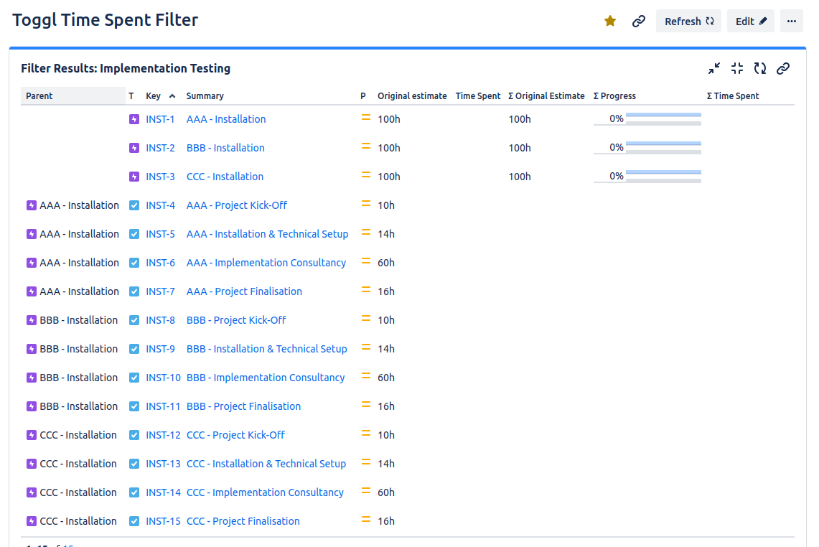This screenshot has width=819, height=547.
Task: Click task type icon for INST-6
Action: click(x=134, y=263)
